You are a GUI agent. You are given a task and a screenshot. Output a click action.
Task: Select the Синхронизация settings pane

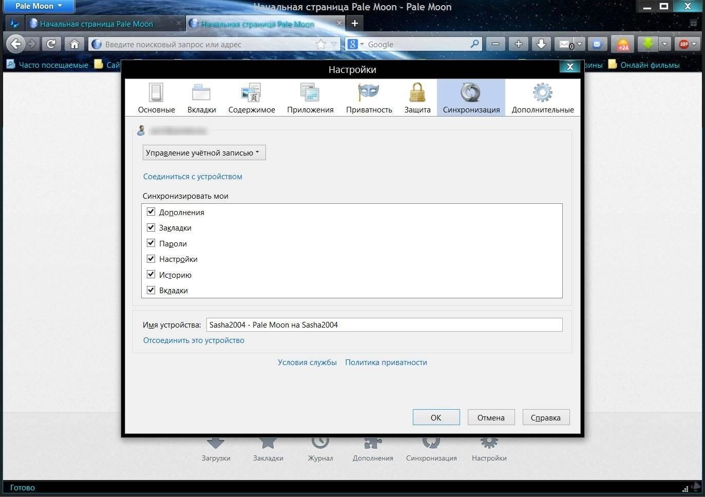[471, 98]
